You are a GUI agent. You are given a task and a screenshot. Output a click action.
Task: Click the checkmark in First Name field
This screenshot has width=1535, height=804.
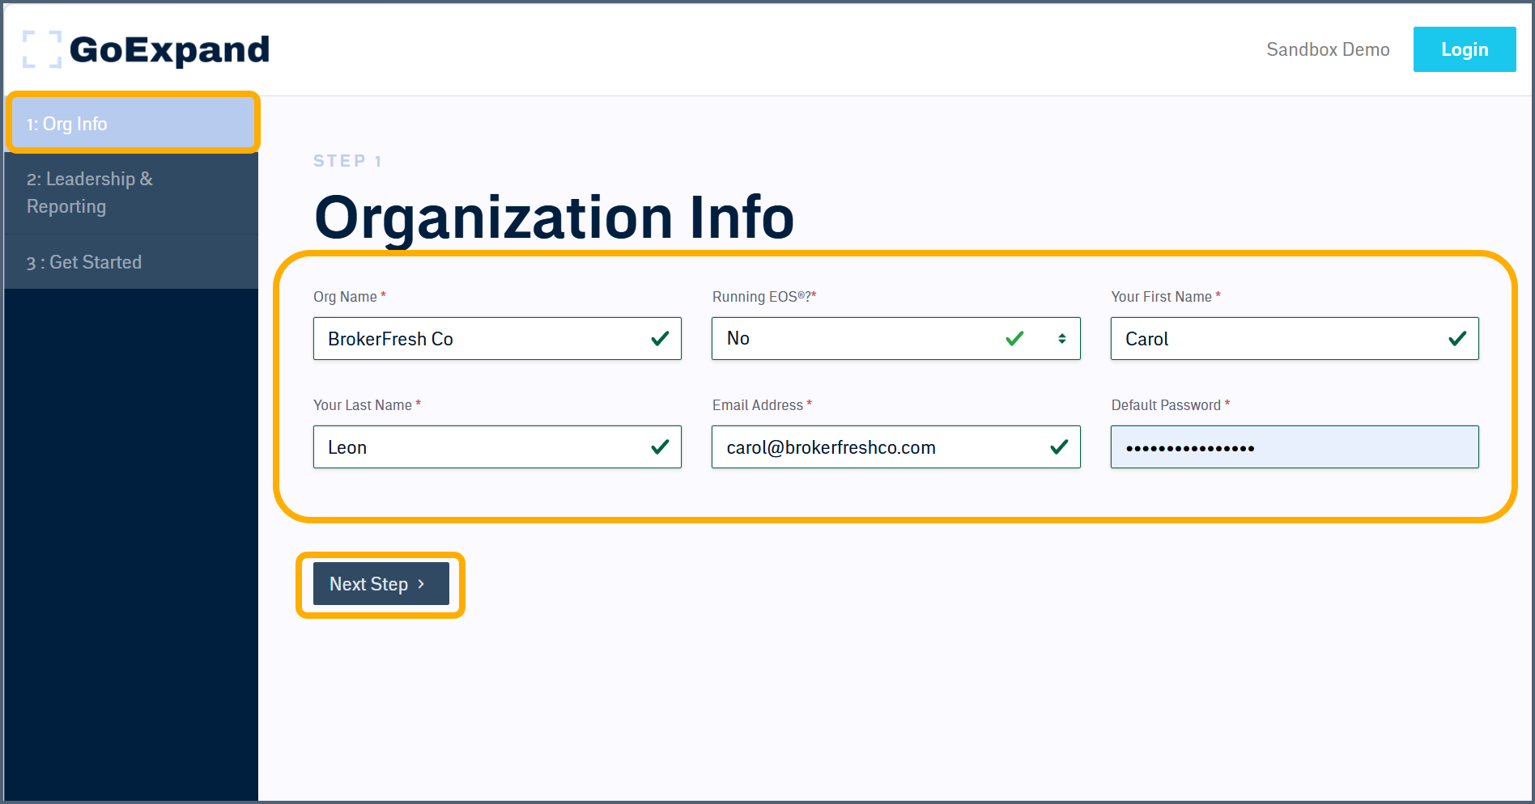point(1457,339)
